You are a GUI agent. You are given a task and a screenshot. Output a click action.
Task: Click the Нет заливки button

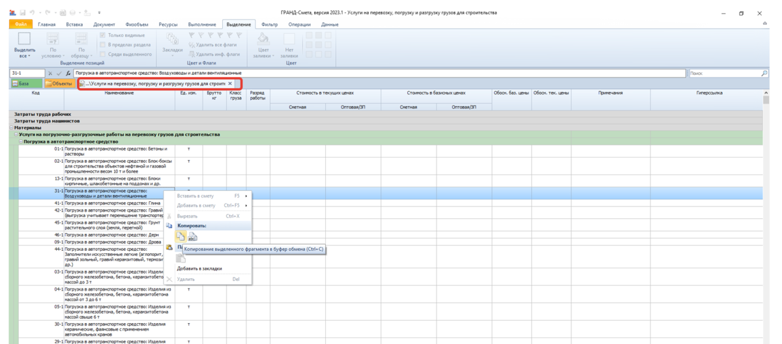coord(289,45)
